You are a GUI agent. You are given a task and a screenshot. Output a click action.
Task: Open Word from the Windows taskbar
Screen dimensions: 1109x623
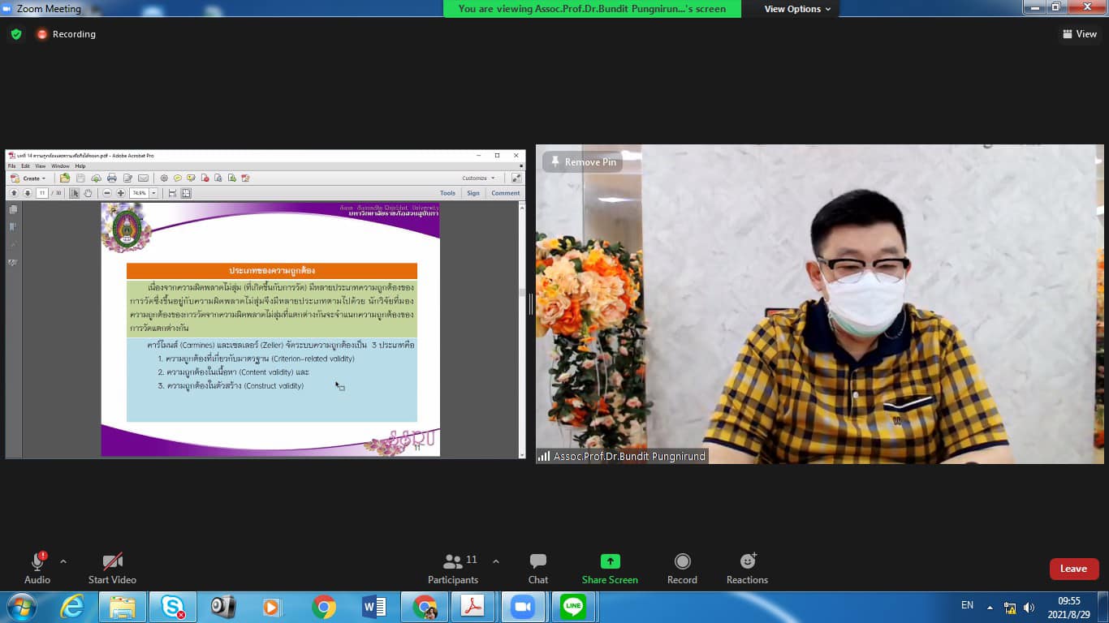(374, 607)
